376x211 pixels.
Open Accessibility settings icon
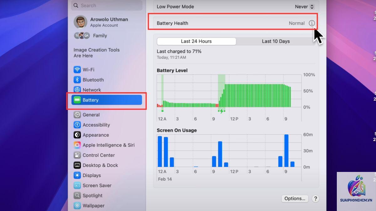coord(77,125)
